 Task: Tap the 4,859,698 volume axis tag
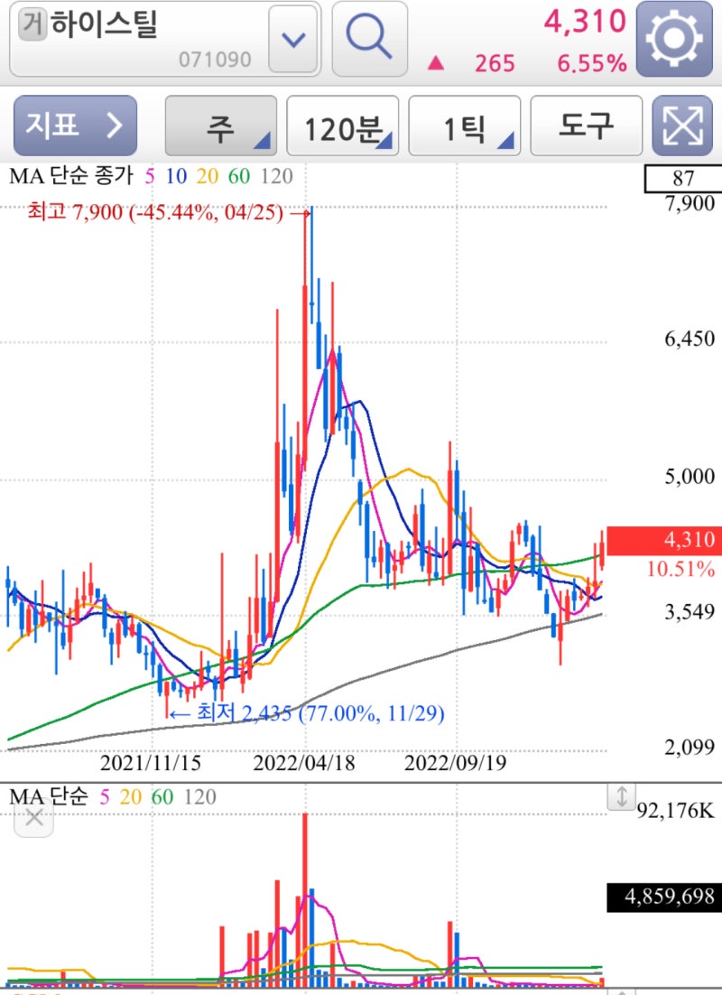tap(664, 897)
